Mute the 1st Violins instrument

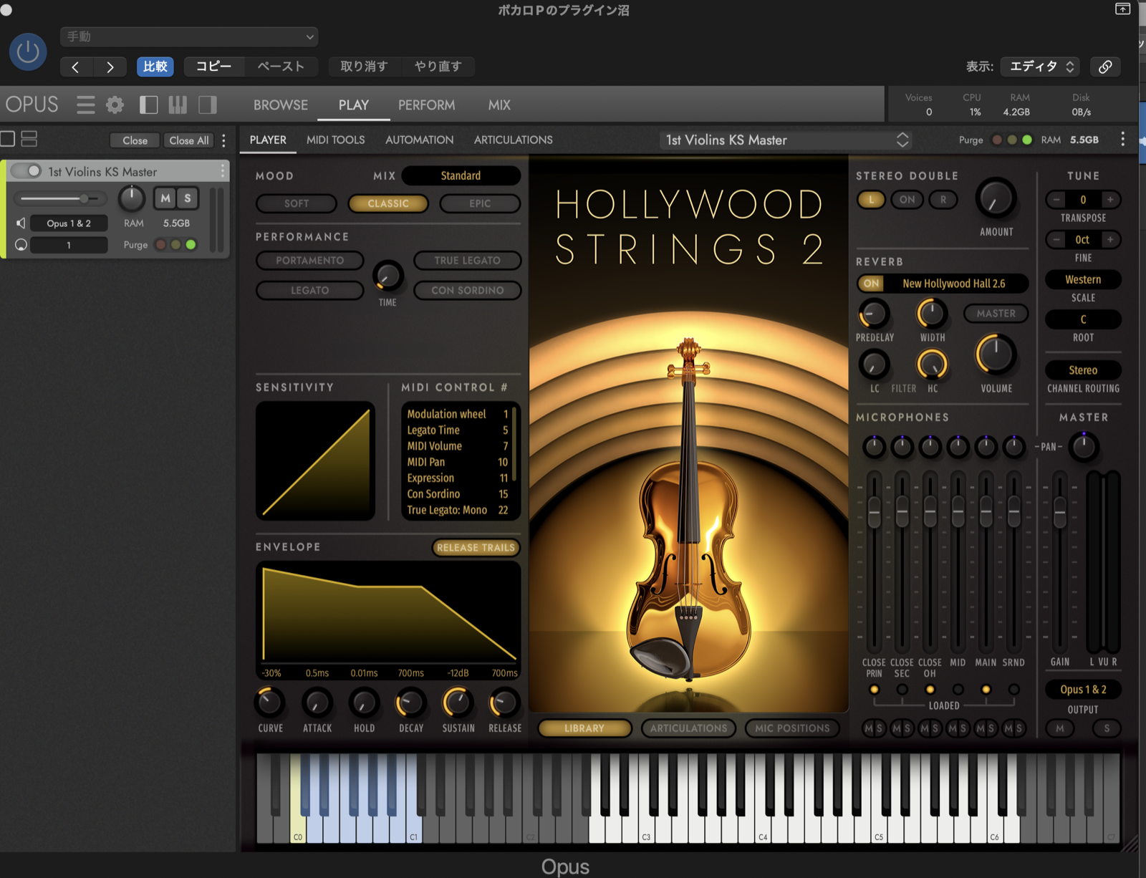click(165, 198)
